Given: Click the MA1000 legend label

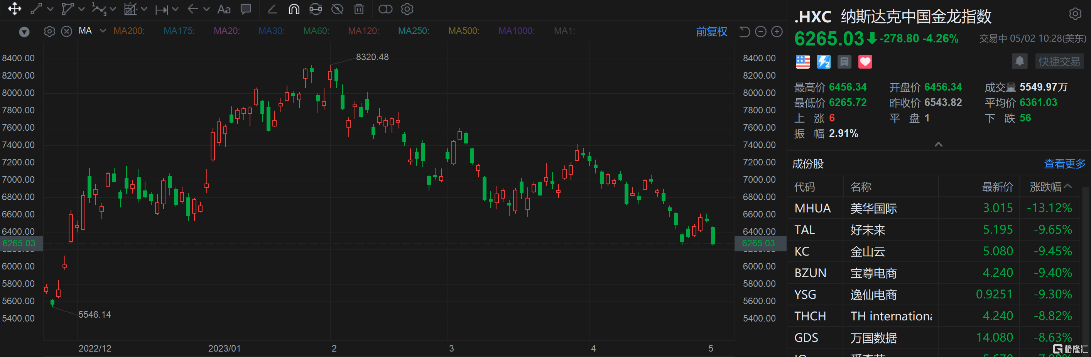Looking at the screenshot, I should pos(516,31).
